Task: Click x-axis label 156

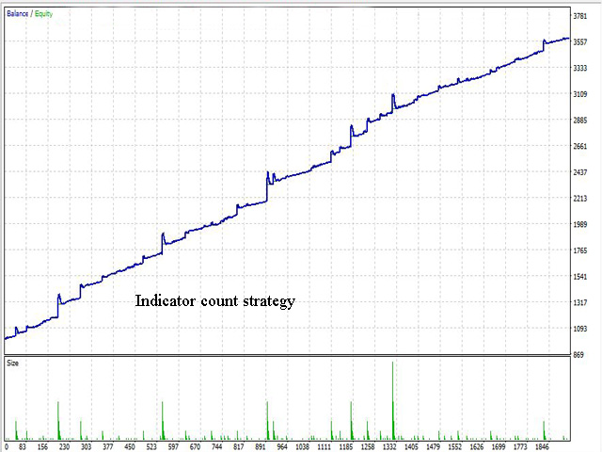Action: (42, 446)
